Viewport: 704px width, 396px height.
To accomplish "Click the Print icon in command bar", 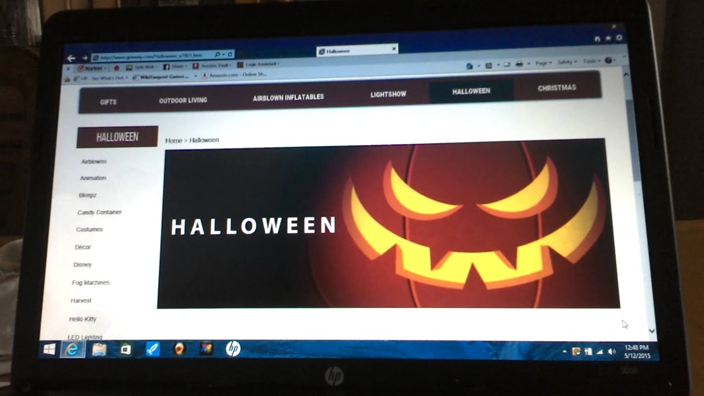I will point(519,64).
